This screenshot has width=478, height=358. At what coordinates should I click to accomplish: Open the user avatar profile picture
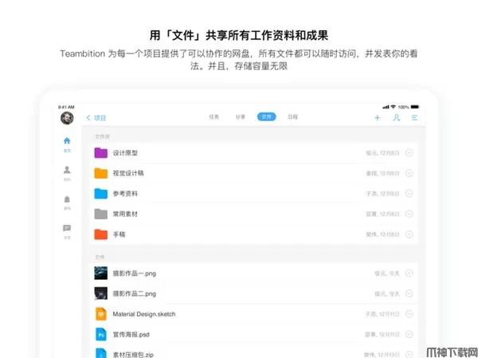click(67, 118)
